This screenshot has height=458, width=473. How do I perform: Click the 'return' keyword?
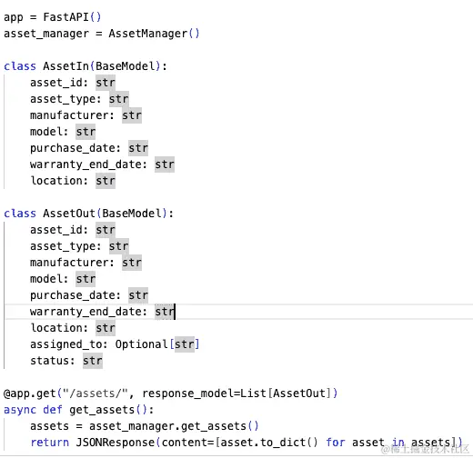click(49, 443)
